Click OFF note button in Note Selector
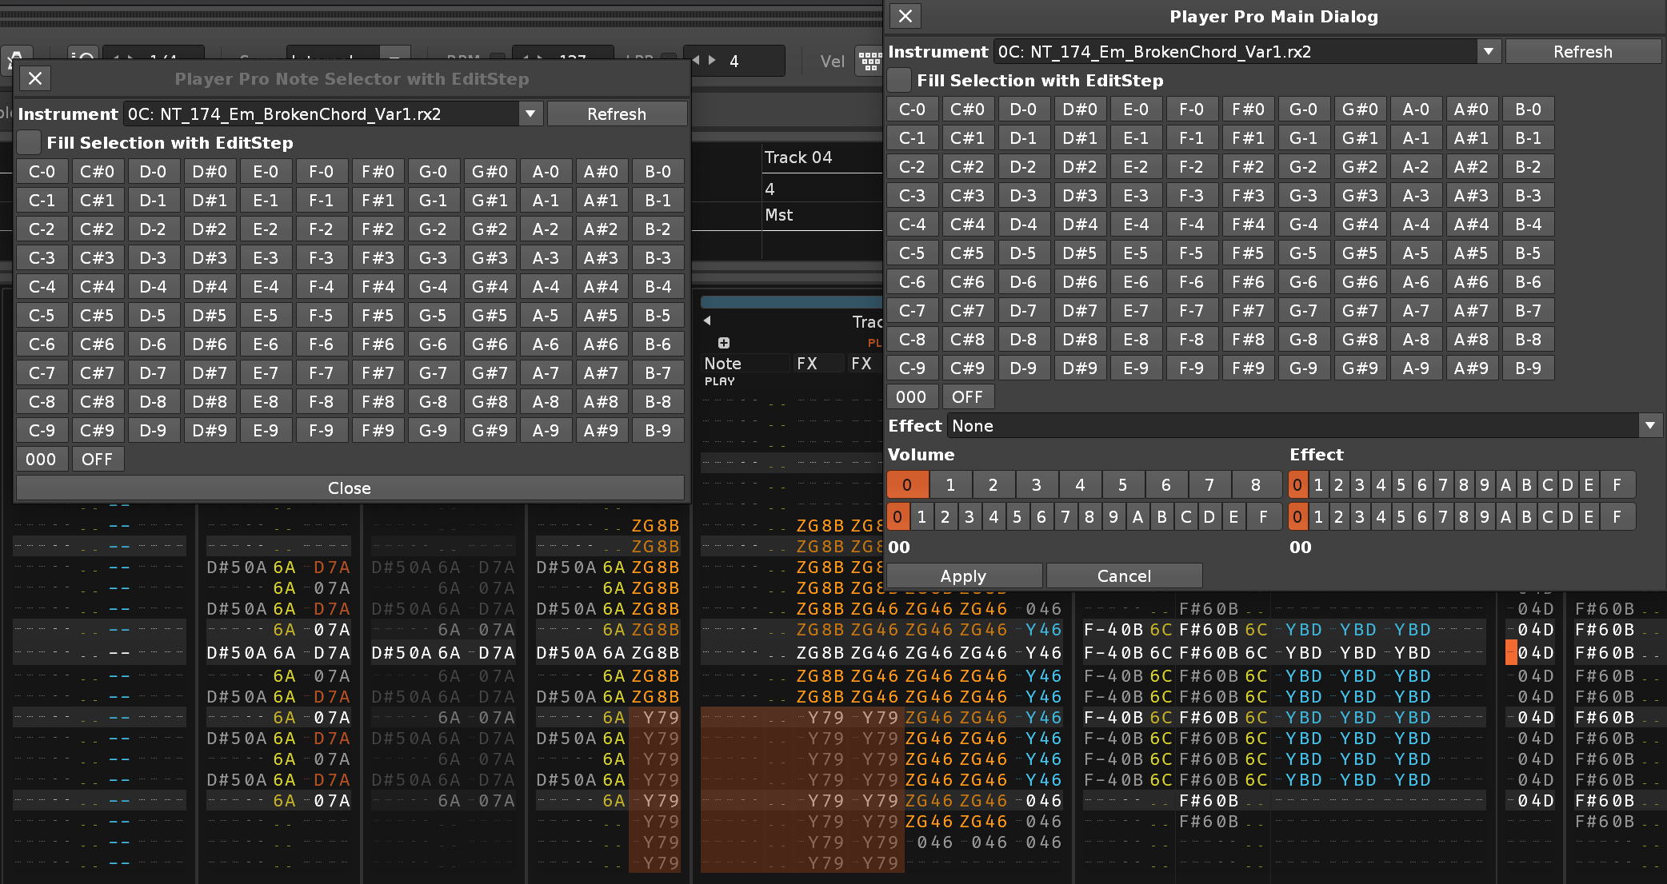Viewport: 1667px width, 884px height. click(x=98, y=459)
